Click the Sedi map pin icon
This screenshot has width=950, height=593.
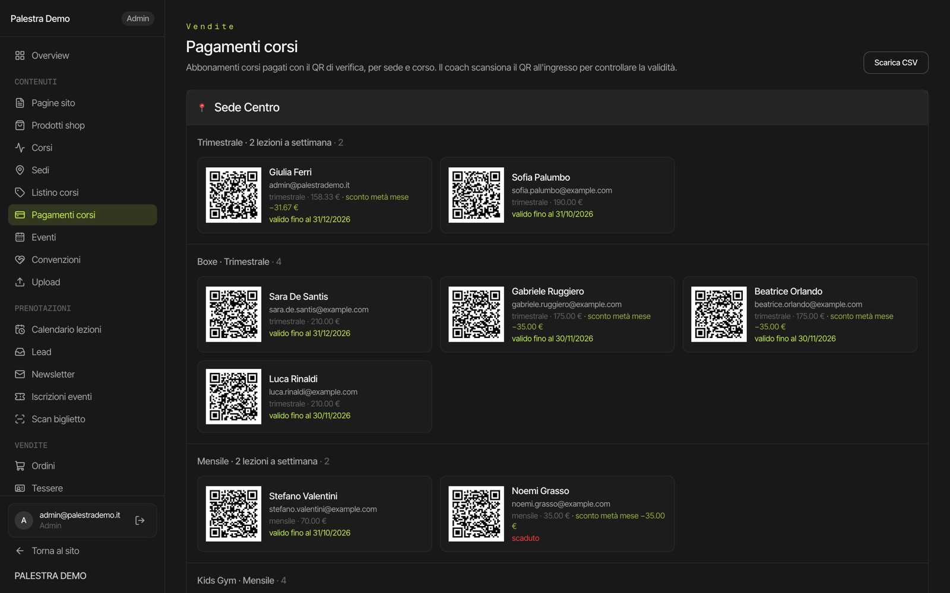[x=20, y=170]
